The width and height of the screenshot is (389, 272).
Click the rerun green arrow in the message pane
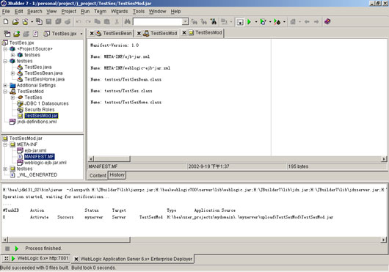pyautogui.click(x=17, y=249)
